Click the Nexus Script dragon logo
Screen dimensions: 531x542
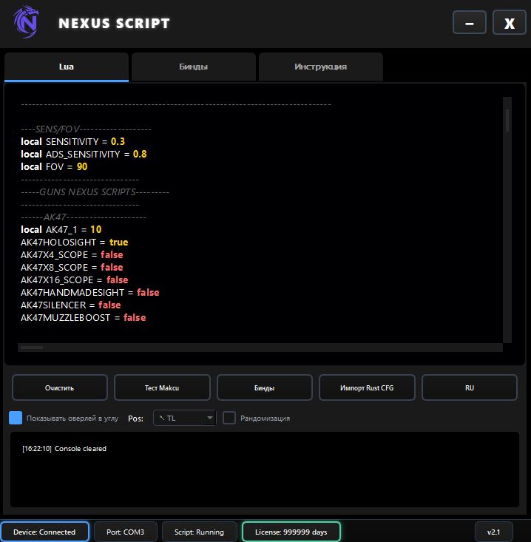tap(26, 22)
